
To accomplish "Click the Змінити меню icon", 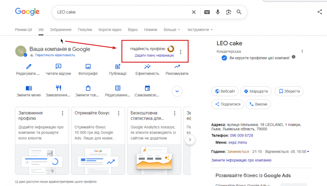I will click(29, 88).
